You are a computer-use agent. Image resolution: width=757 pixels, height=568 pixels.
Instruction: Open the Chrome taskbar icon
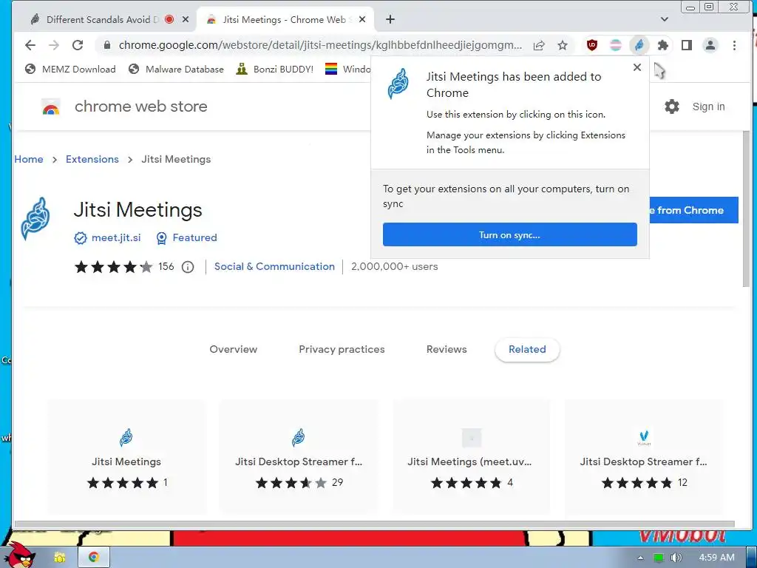point(94,558)
